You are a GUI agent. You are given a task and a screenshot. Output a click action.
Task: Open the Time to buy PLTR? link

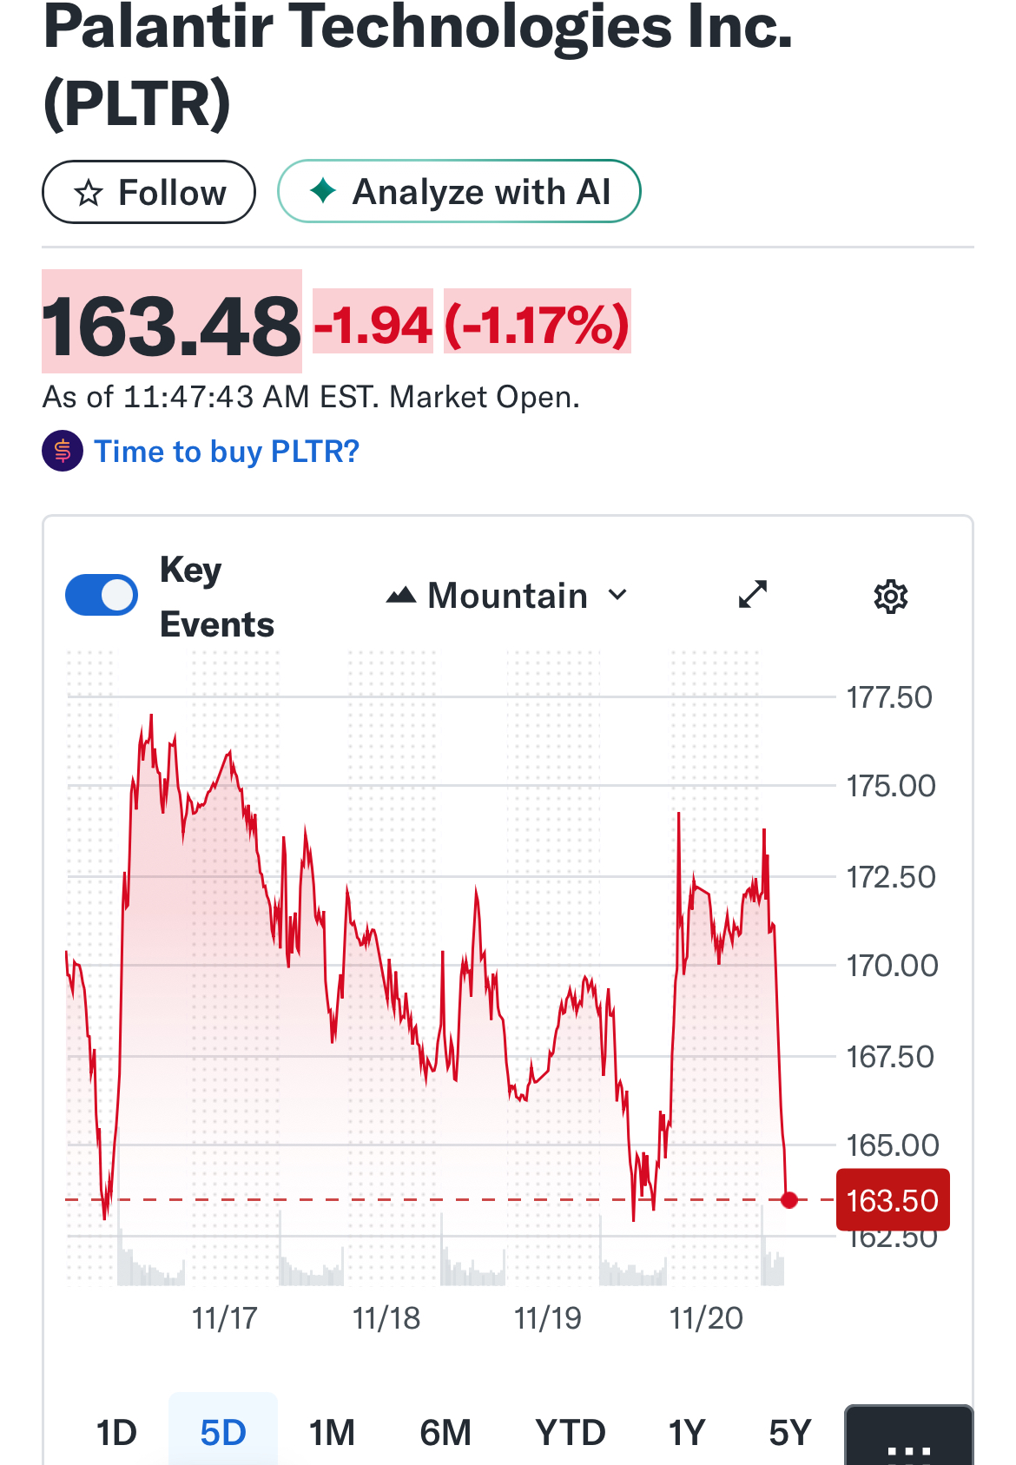coord(227,452)
